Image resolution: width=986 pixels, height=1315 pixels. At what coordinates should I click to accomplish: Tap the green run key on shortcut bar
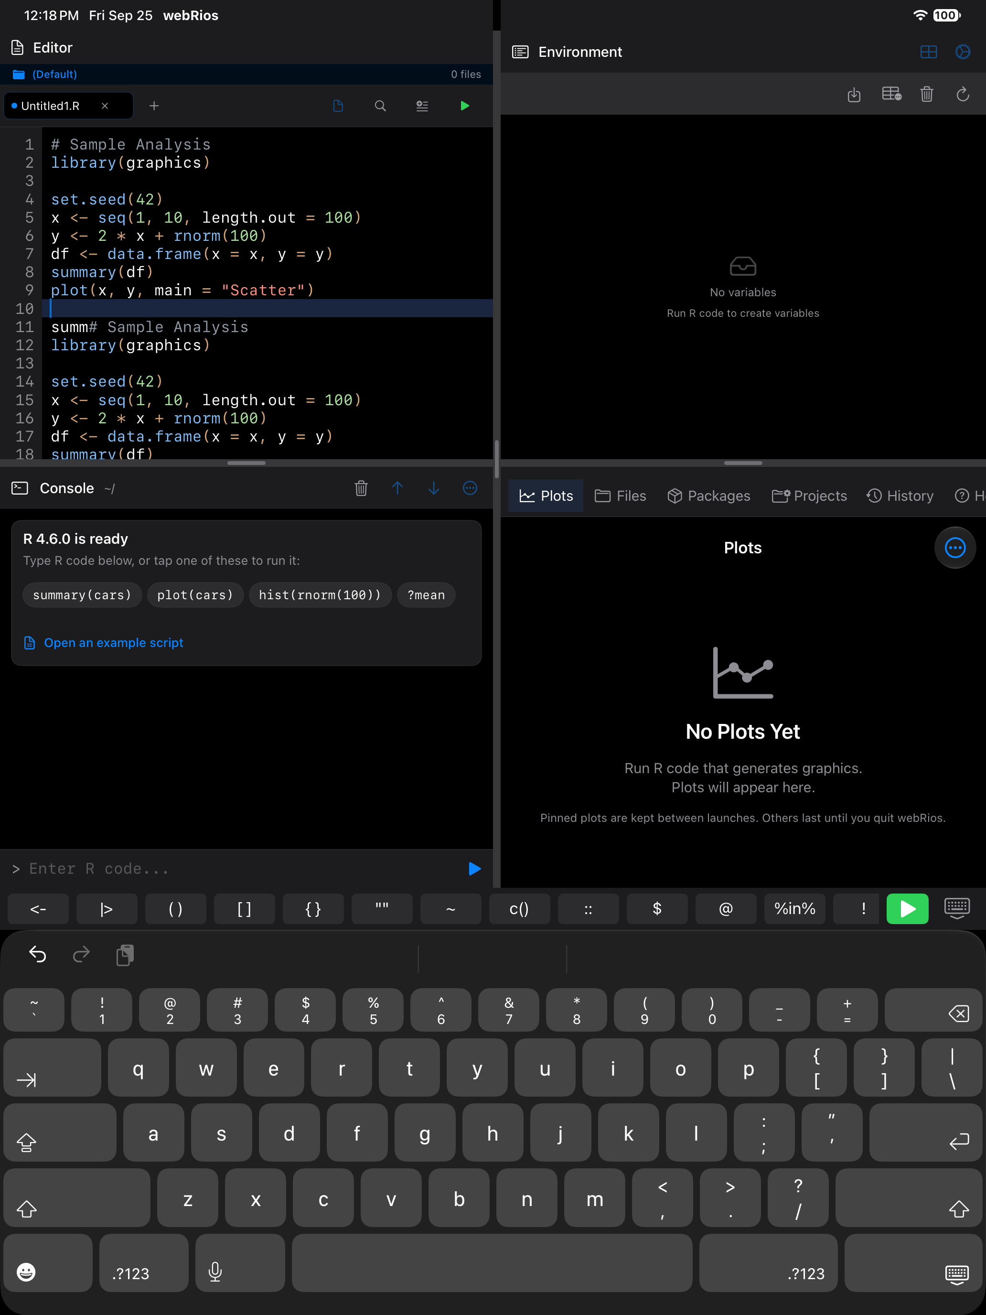point(907,908)
